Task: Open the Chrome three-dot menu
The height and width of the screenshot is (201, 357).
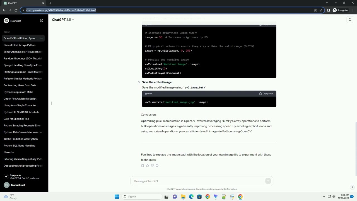Action: [x=353, y=10]
